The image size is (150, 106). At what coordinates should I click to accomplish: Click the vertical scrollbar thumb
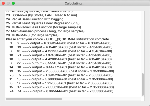coord(143,84)
